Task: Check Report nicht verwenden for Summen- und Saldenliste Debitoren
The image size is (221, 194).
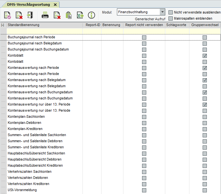Action: point(144,141)
